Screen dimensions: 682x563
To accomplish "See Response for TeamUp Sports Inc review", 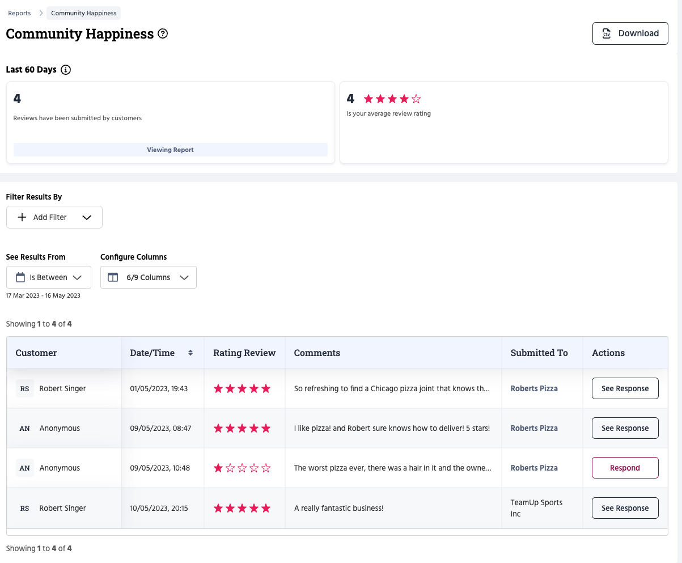I will [x=625, y=508].
